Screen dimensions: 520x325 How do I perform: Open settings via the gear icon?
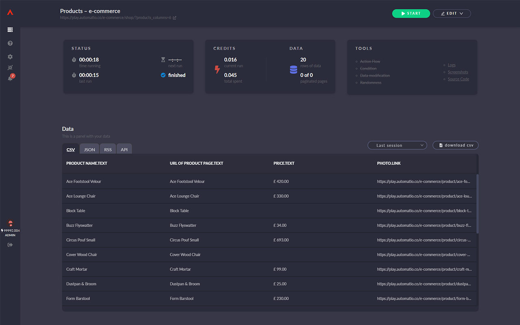(x=10, y=56)
